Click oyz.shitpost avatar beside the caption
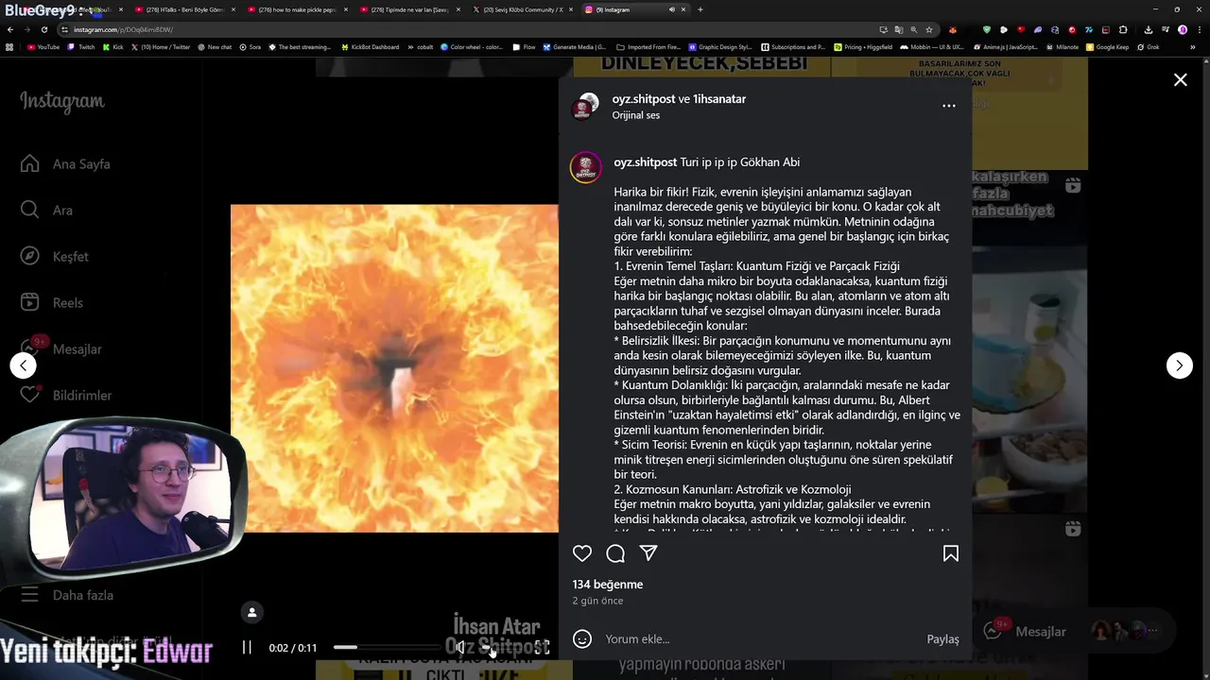The width and height of the screenshot is (1210, 680). (586, 167)
